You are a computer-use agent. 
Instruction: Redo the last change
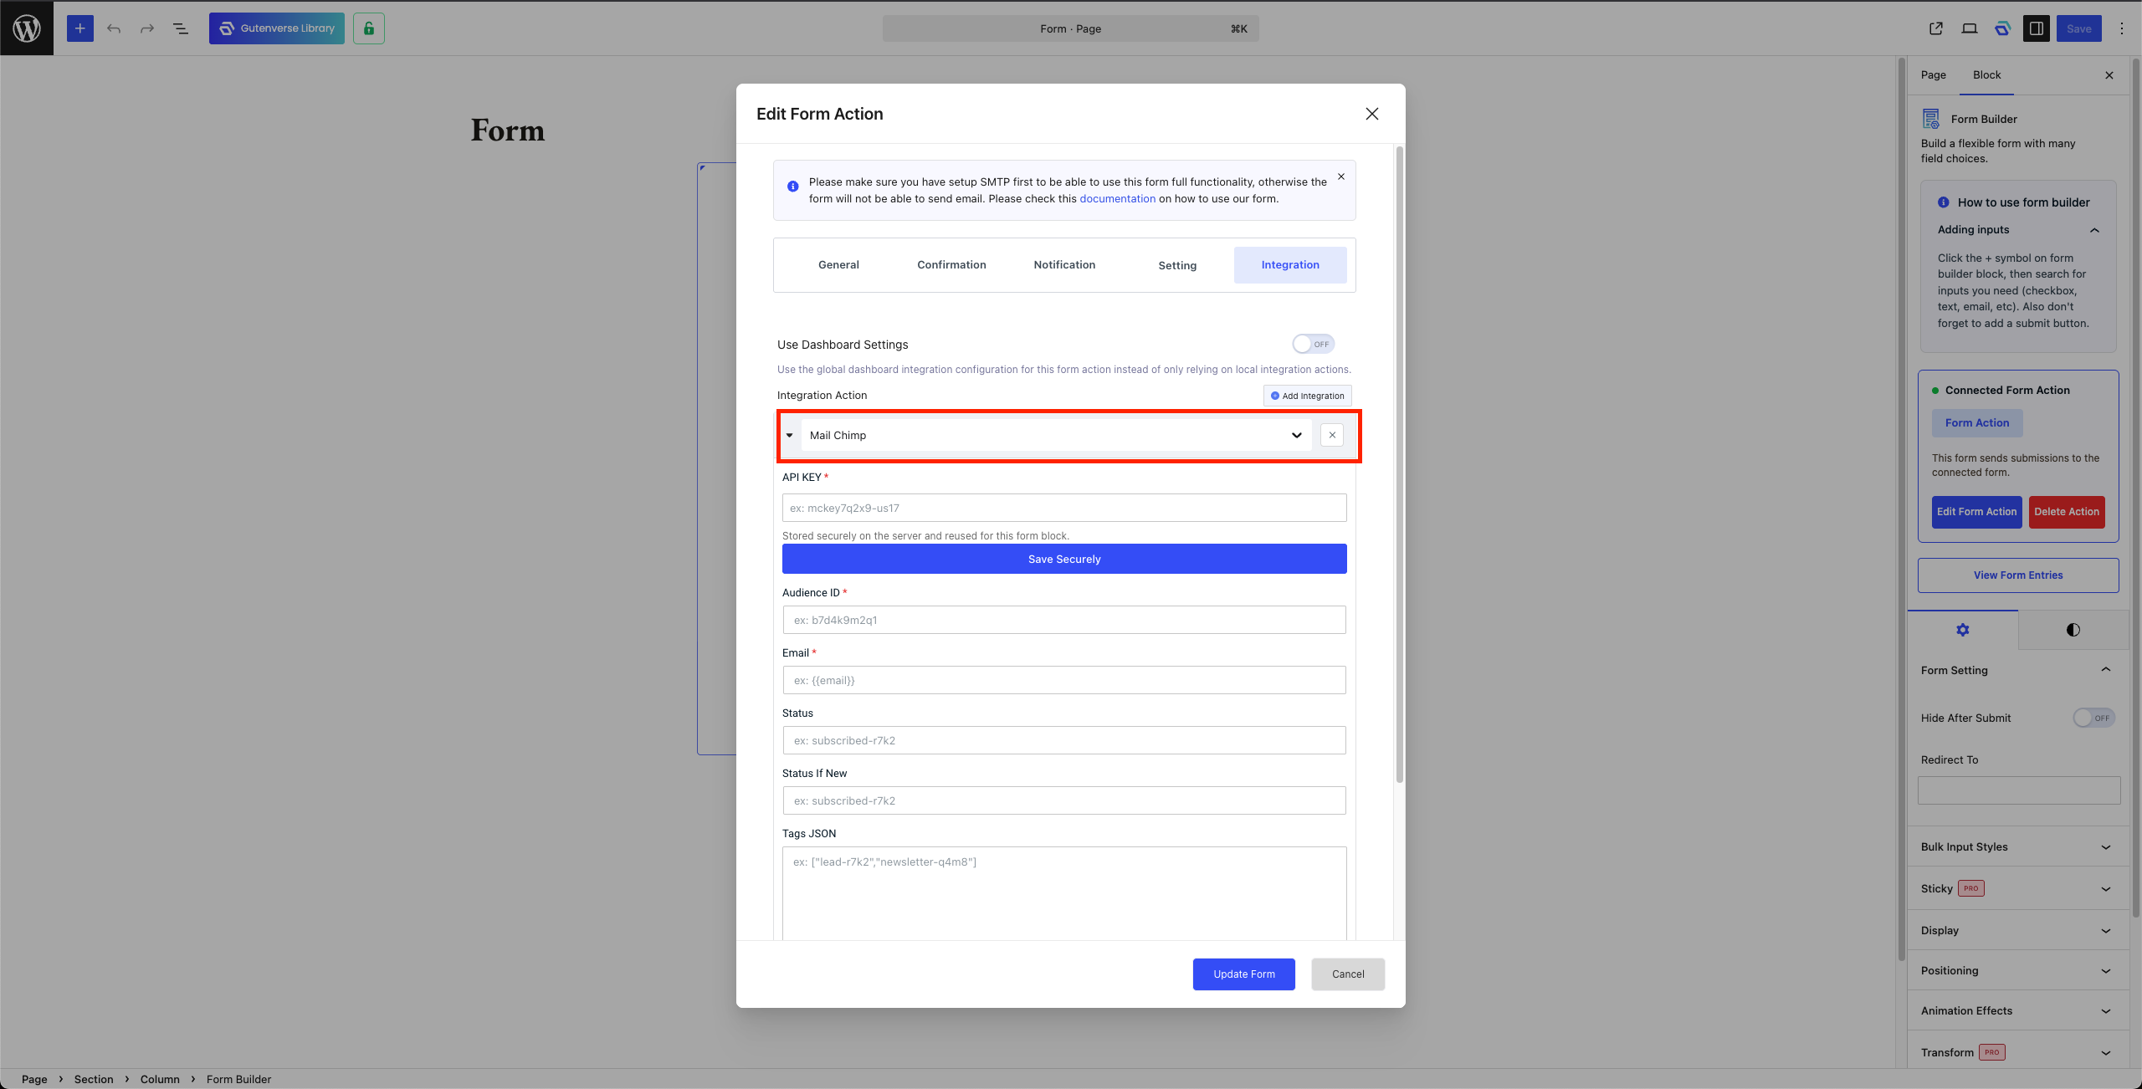point(147,28)
